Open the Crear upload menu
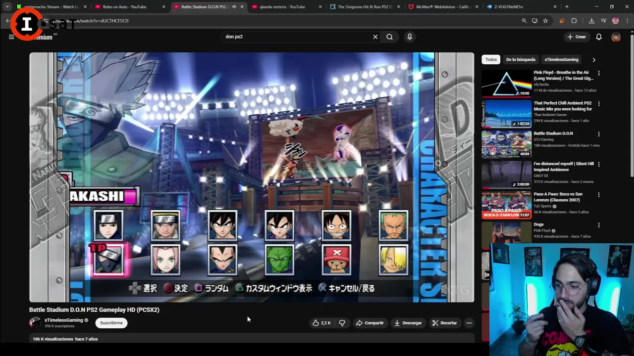Screen dimensions: 634x356 pyautogui.click(x=577, y=37)
